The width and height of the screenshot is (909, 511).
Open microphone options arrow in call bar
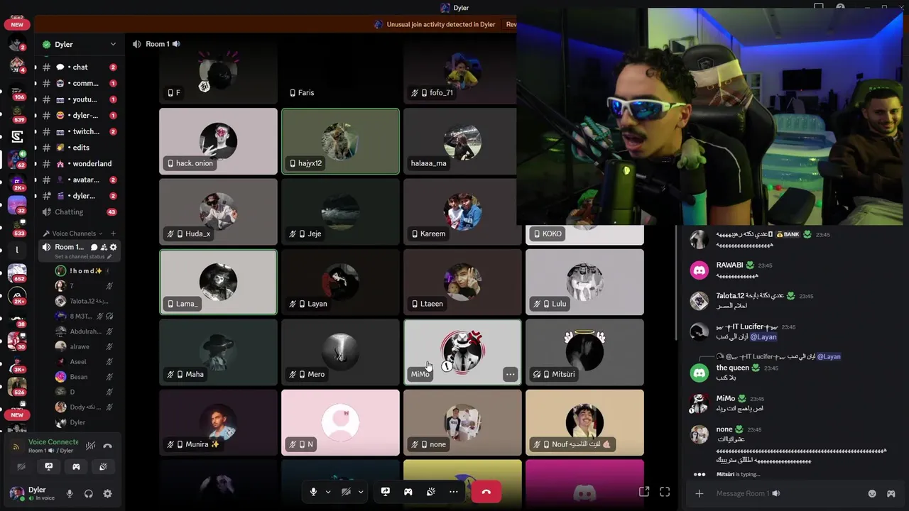[x=328, y=492]
